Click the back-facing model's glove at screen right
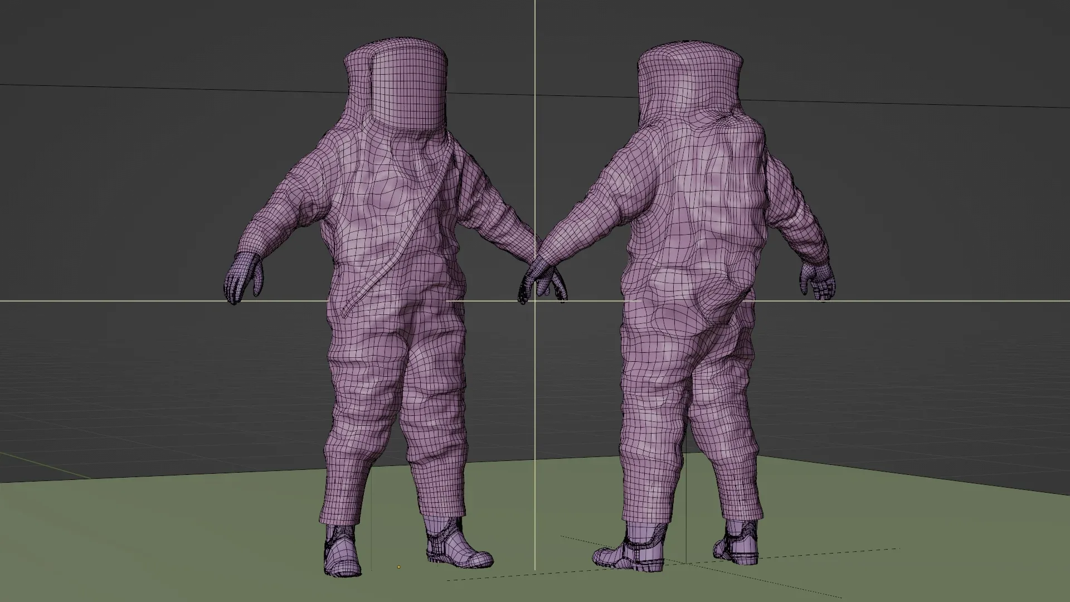 pyautogui.click(x=818, y=280)
